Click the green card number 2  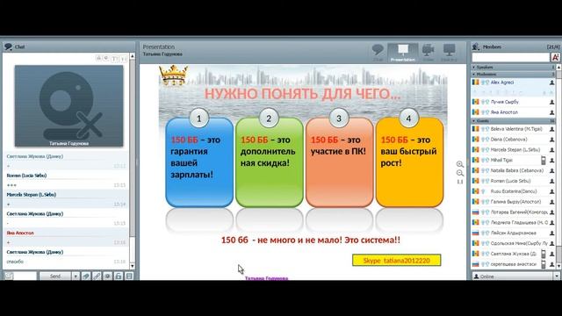tap(270, 162)
